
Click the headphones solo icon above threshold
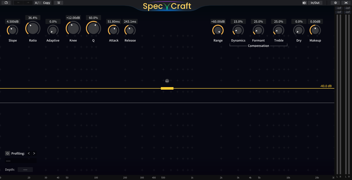click(167, 81)
